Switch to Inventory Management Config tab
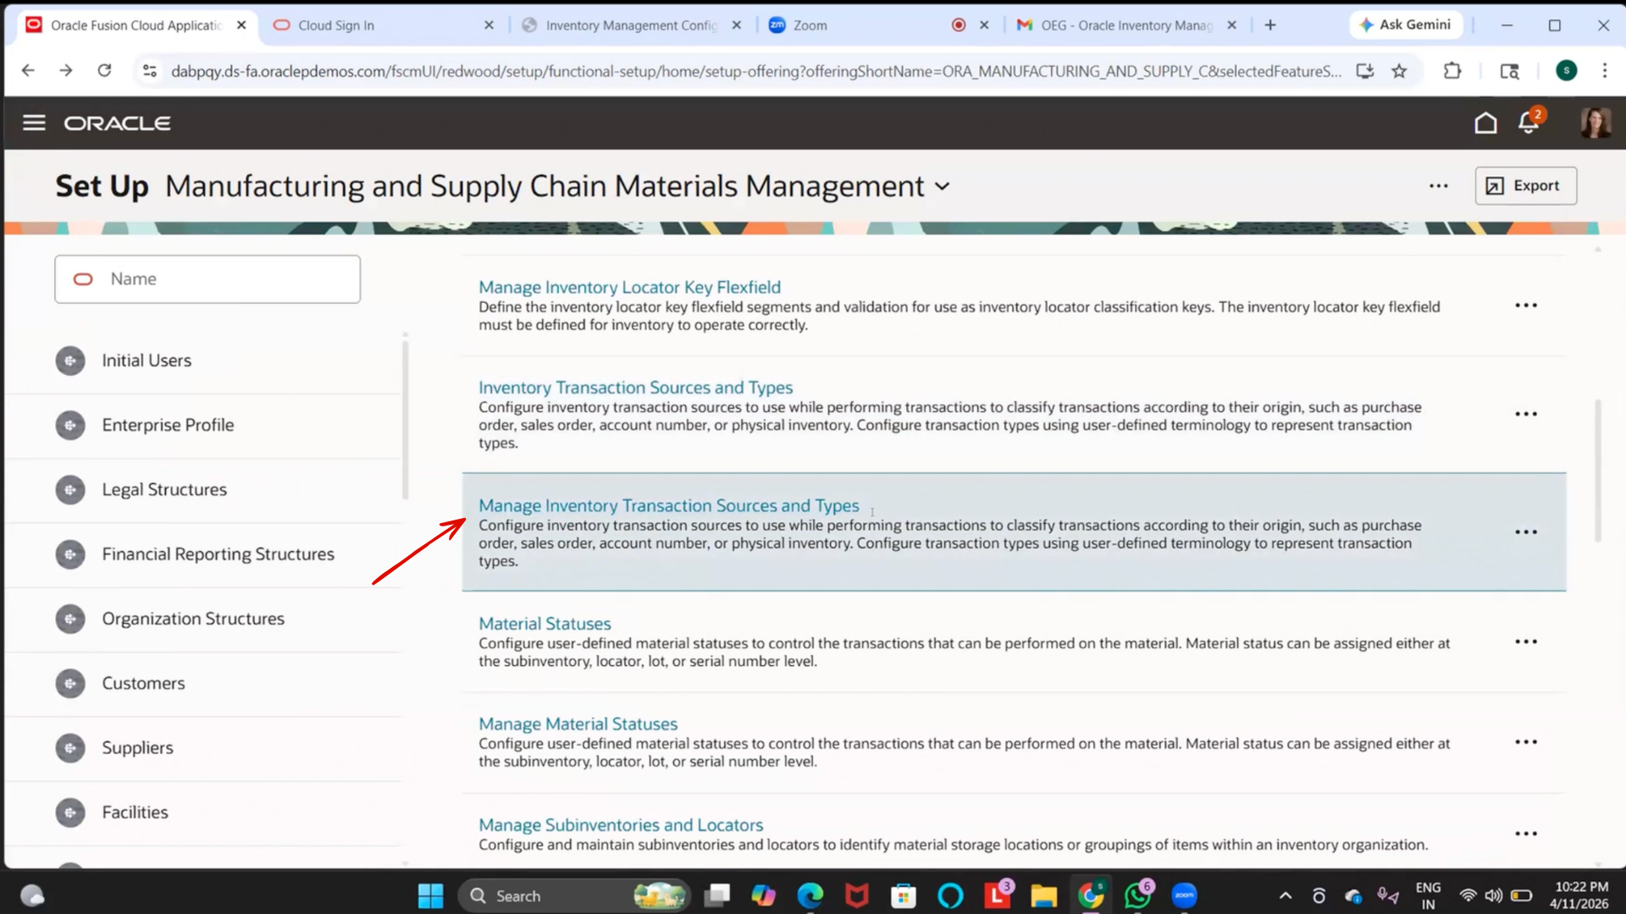The height and width of the screenshot is (914, 1626). click(x=631, y=25)
